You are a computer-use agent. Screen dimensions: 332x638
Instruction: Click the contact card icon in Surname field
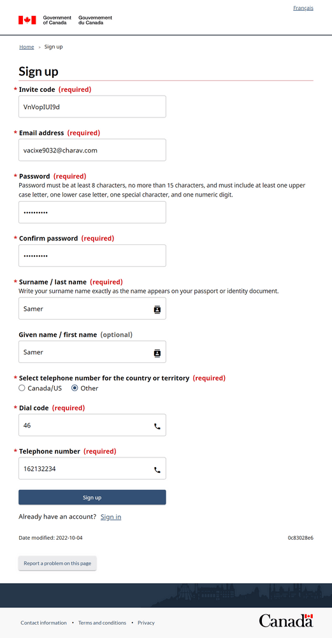click(157, 309)
